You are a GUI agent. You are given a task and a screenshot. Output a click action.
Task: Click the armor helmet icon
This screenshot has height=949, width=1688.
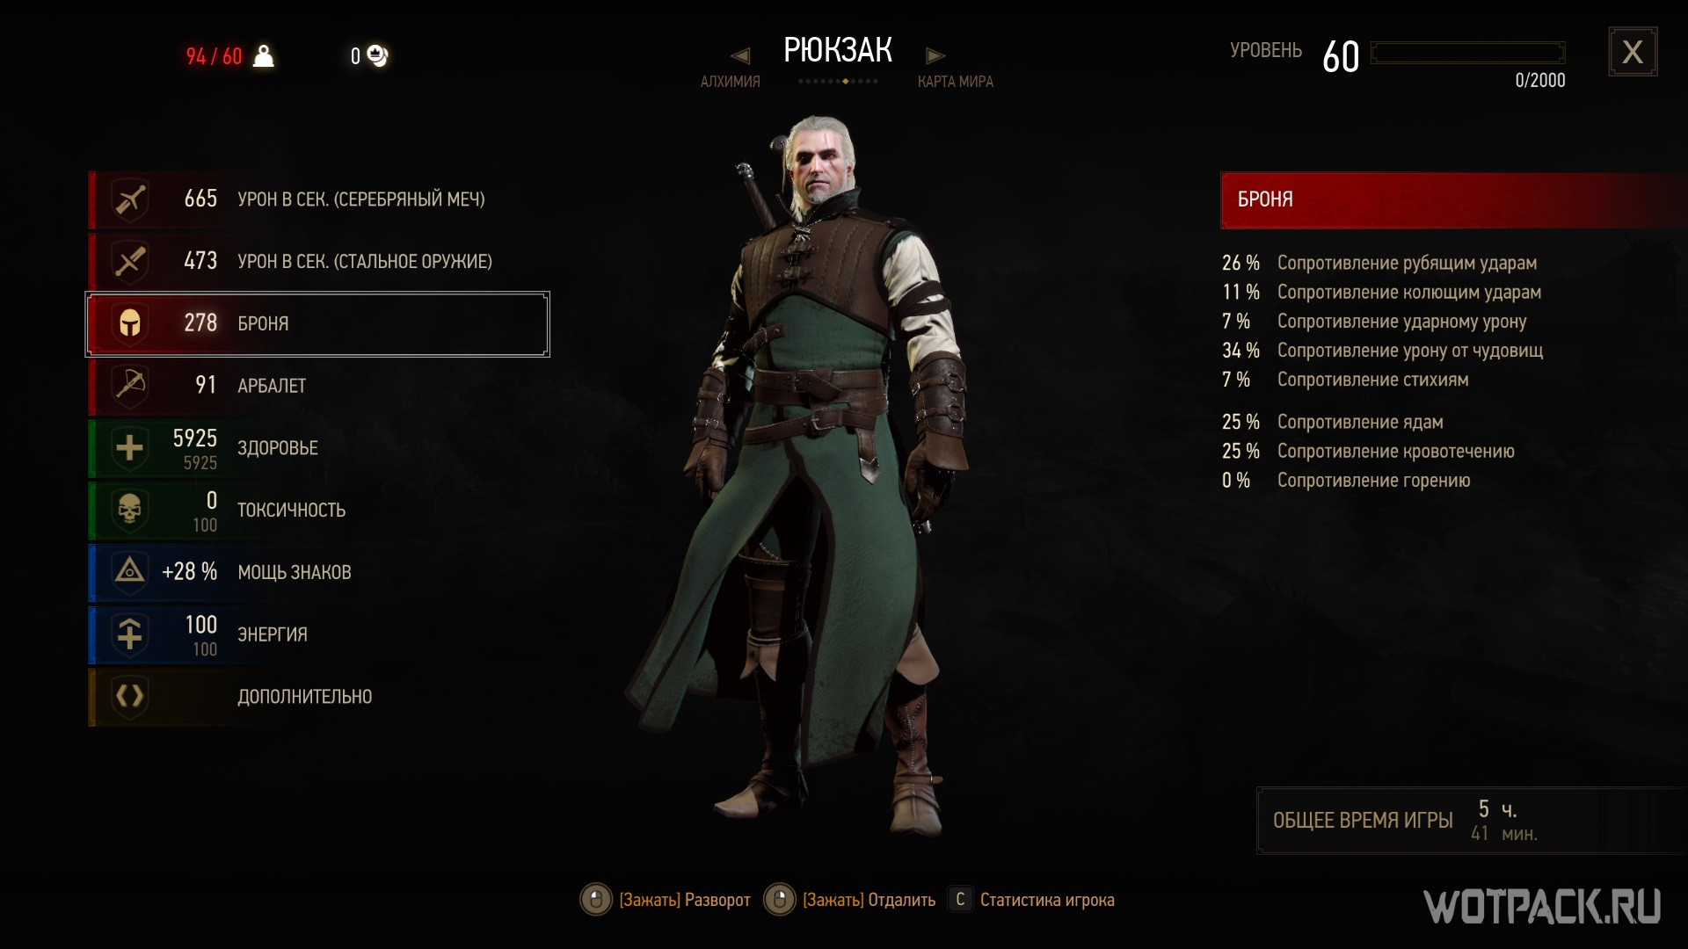(130, 323)
